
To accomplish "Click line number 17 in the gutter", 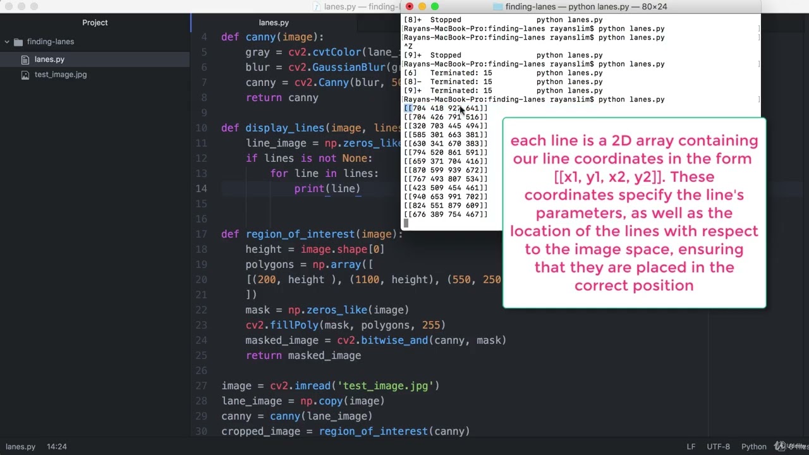I will (201, 234).
